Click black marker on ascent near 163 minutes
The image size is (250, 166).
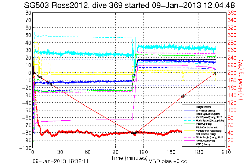183,96
